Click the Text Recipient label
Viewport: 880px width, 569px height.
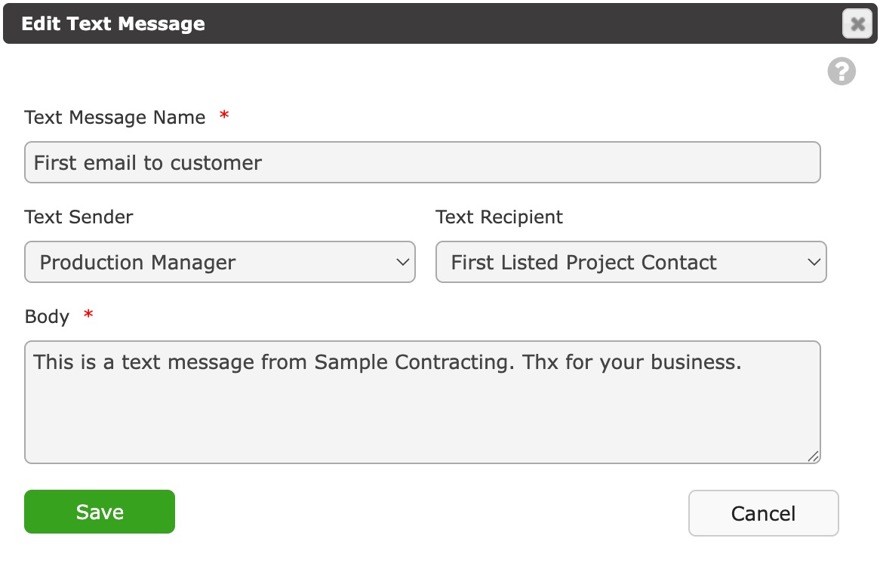pyautogui.click(x=500, y=217)
